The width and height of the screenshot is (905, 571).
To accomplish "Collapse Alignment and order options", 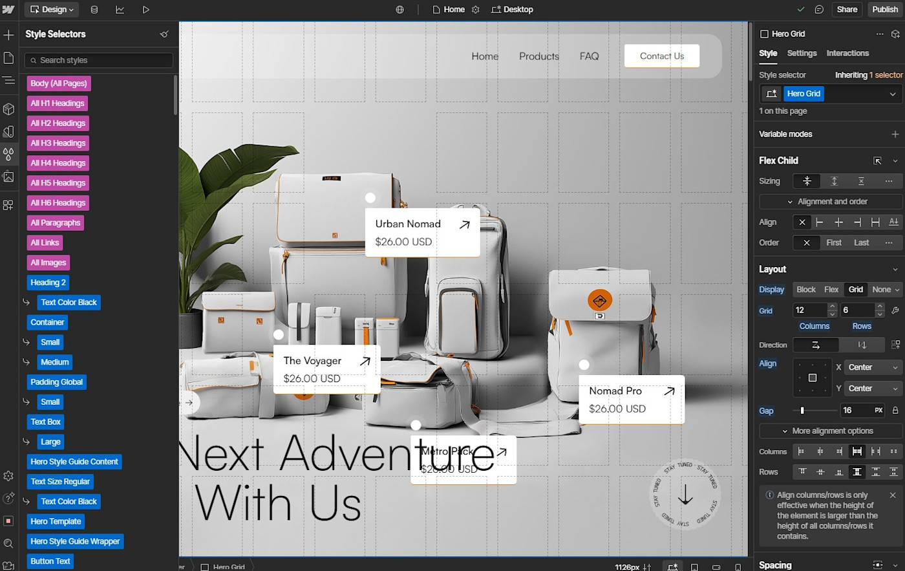I will (x=831, y=202).
